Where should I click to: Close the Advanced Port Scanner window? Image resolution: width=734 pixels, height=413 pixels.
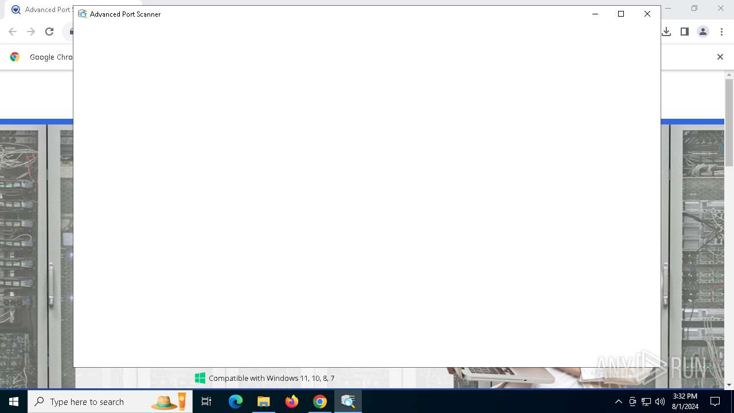point(647,14)
